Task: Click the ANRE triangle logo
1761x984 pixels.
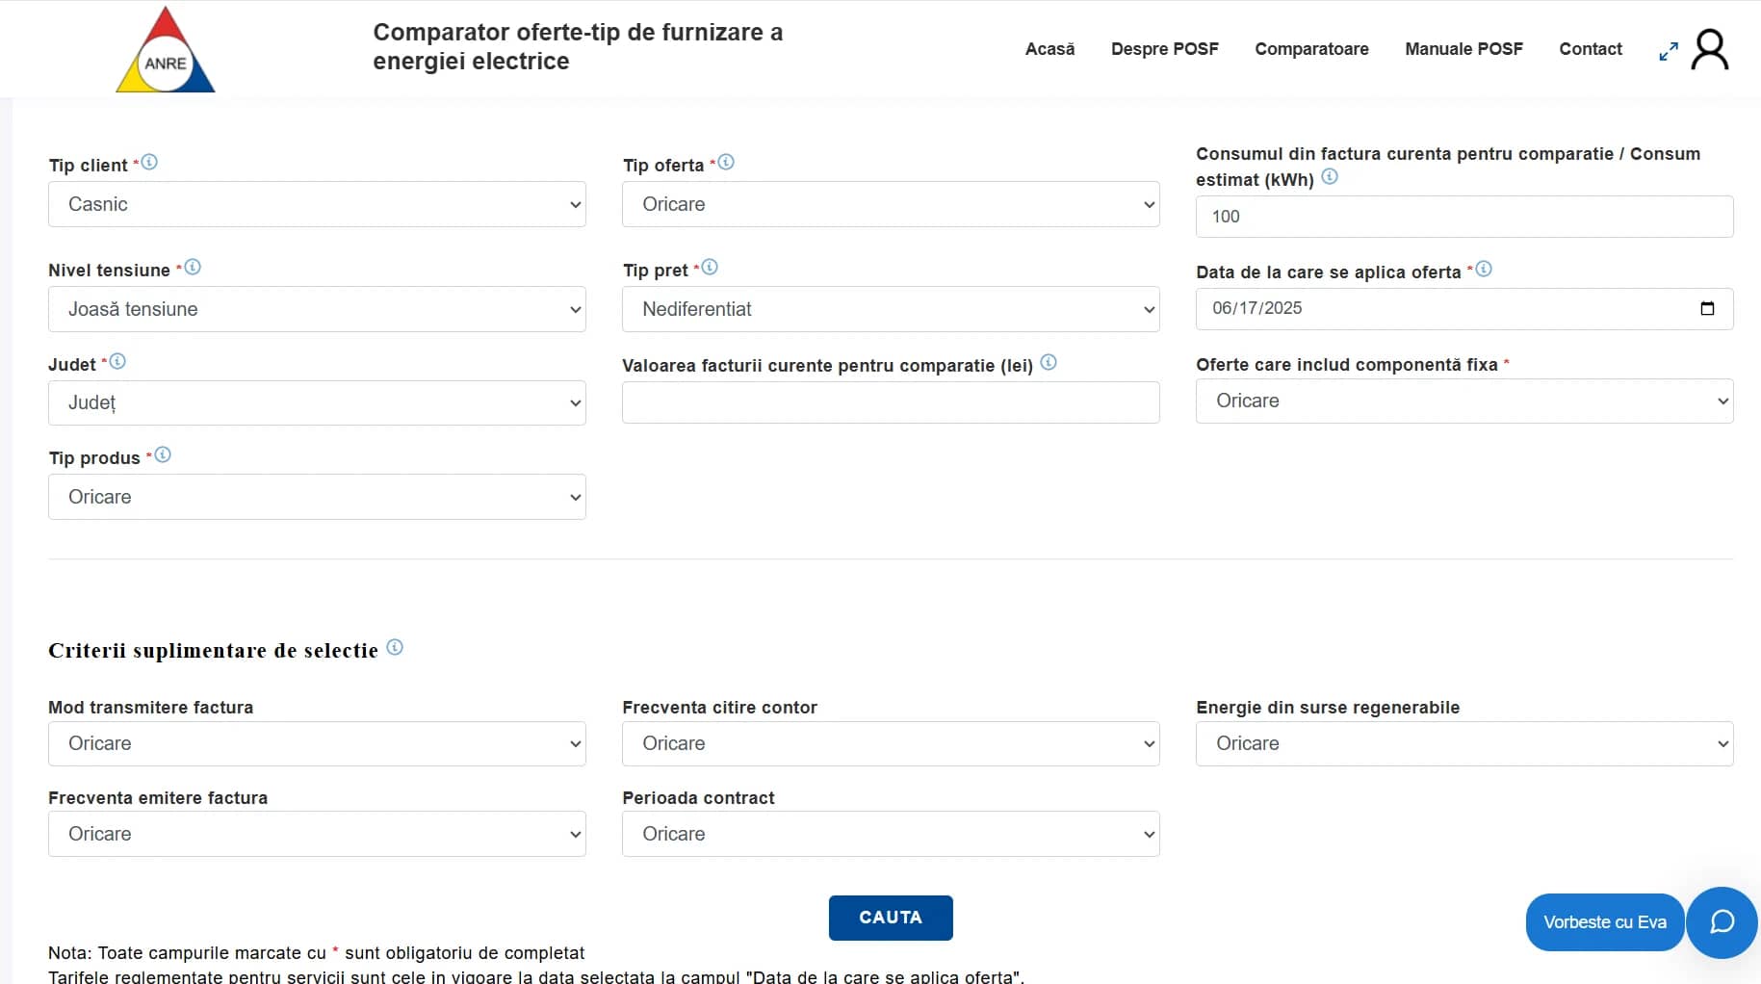Action: coord(166,50)
